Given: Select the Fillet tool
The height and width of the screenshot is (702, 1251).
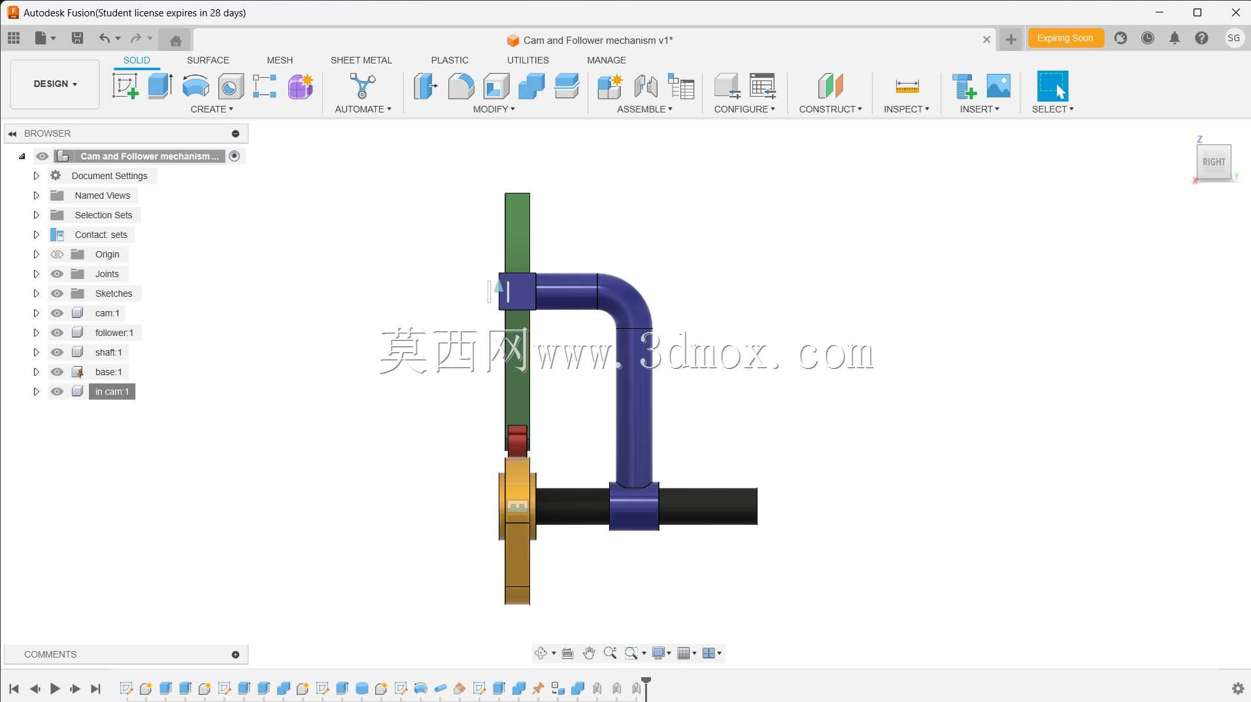Looking at the screenshot, I should tap(461, 86).
